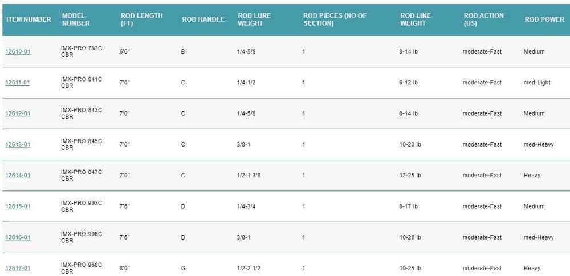
Task: Click the Model Number column header
Action: (76, 19)
